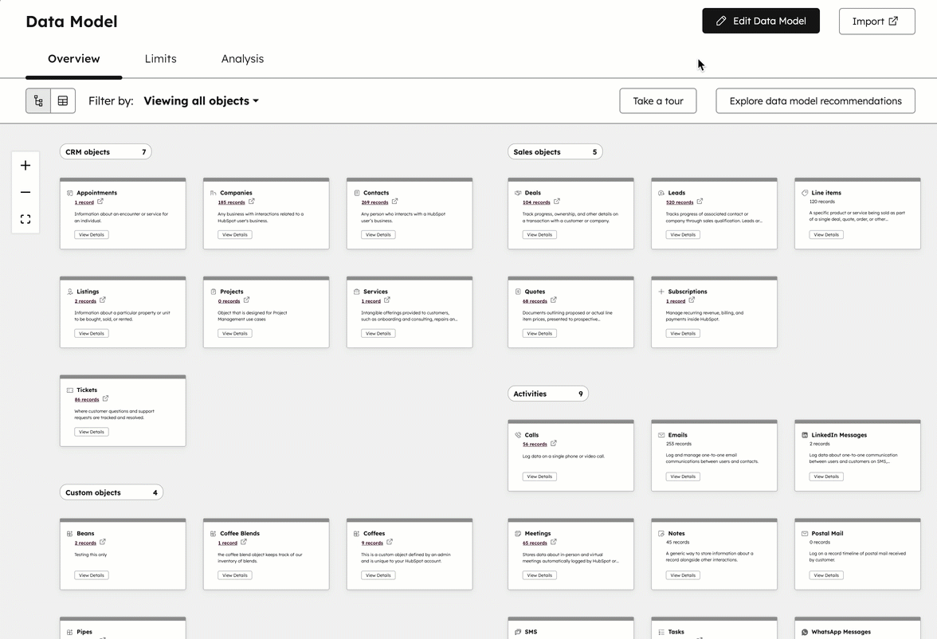Click the zoom out minus icon
The width and height of the screenshot is (937, 639).
click(25, 191)
